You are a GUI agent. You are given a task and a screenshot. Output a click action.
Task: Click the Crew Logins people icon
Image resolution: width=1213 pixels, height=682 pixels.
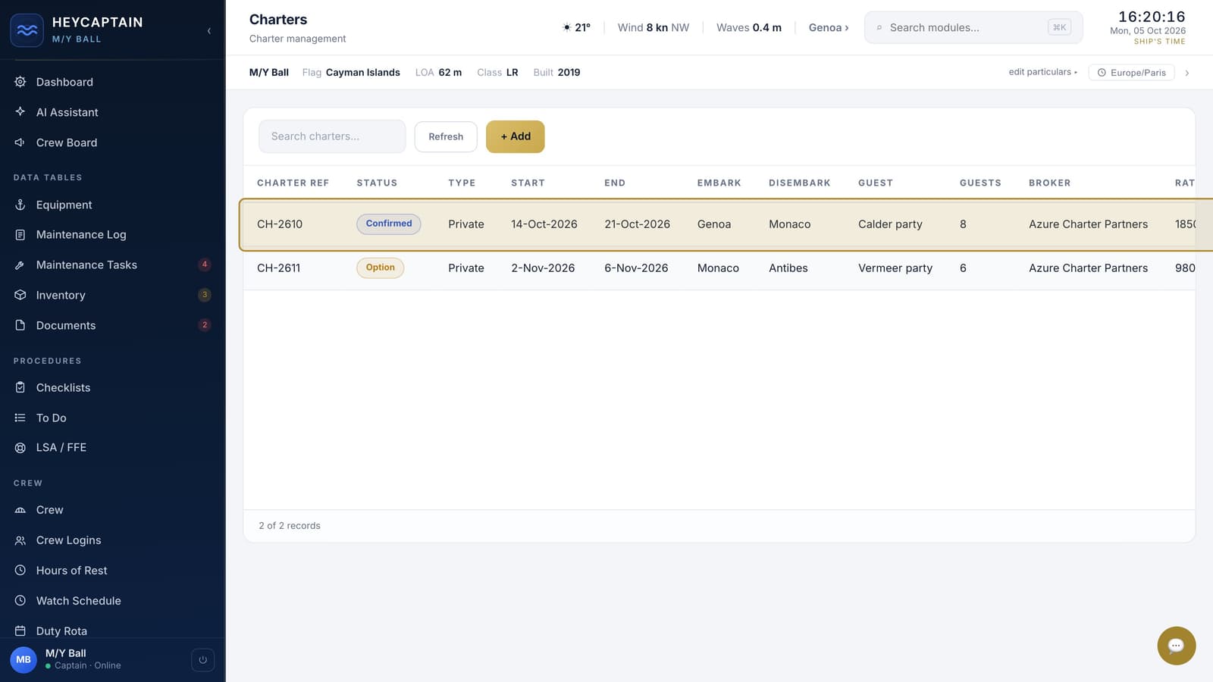(x=20, y=540)
